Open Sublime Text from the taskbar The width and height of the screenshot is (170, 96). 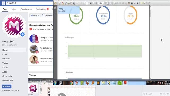pos(98,83)
